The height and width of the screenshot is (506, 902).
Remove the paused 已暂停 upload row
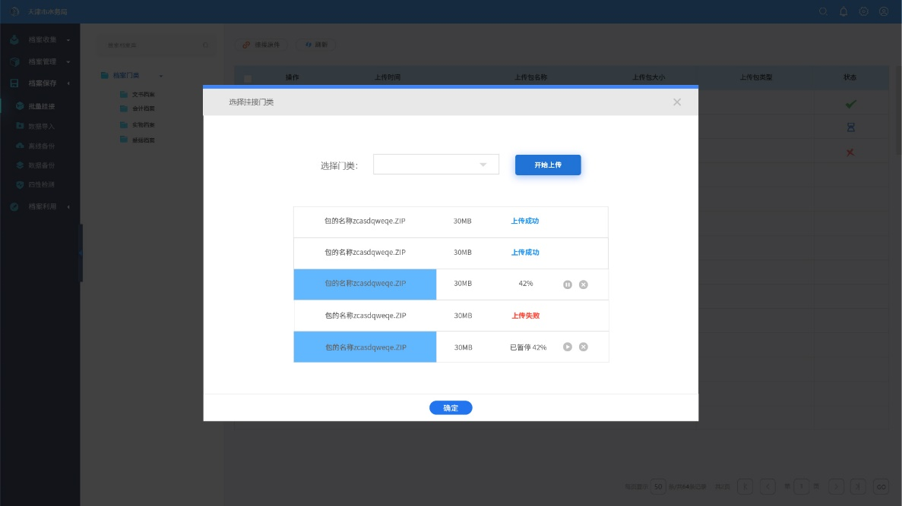click(x=584, y=347)
